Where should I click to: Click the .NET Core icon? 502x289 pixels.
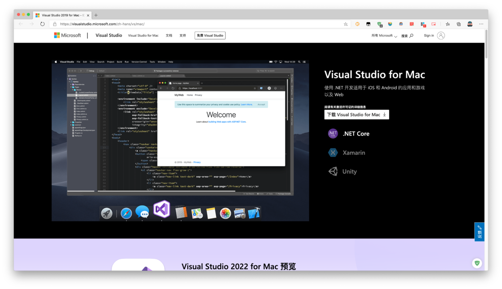pyautogui.click(x=333, y=133)
